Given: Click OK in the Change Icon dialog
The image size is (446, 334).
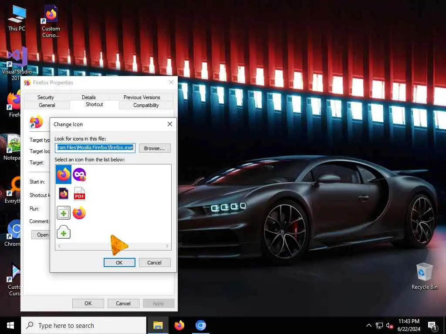Looking at the screenshot, I should (x=119, y=263).
